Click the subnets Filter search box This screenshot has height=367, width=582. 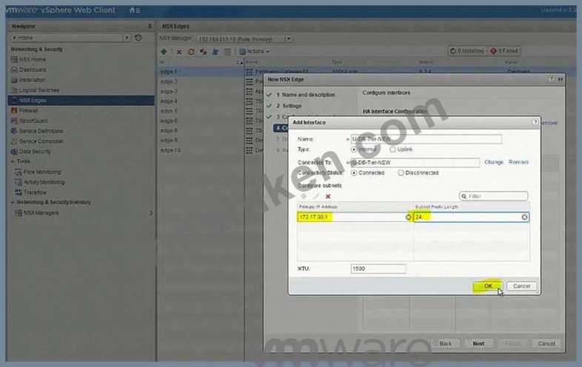[x=493, y=196]
